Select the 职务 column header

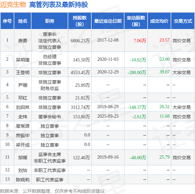[50, 21]
